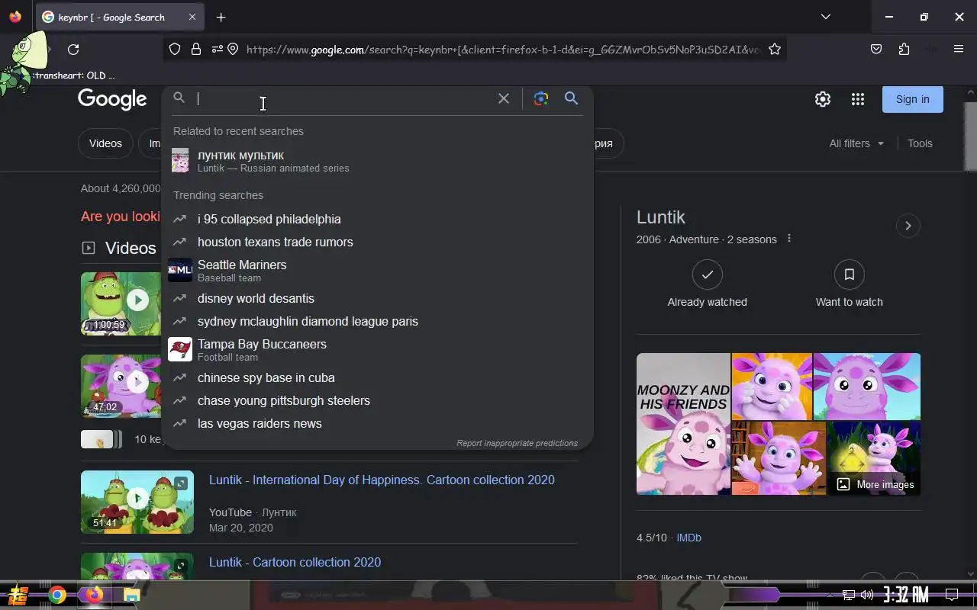Click the Sign in button
This screenshot has height=610, width=977.
(912, 99)
